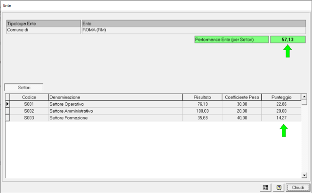Click the 20,00 coefficient for Settore Amministrativo
312x193 pixels.
[242, 111]
